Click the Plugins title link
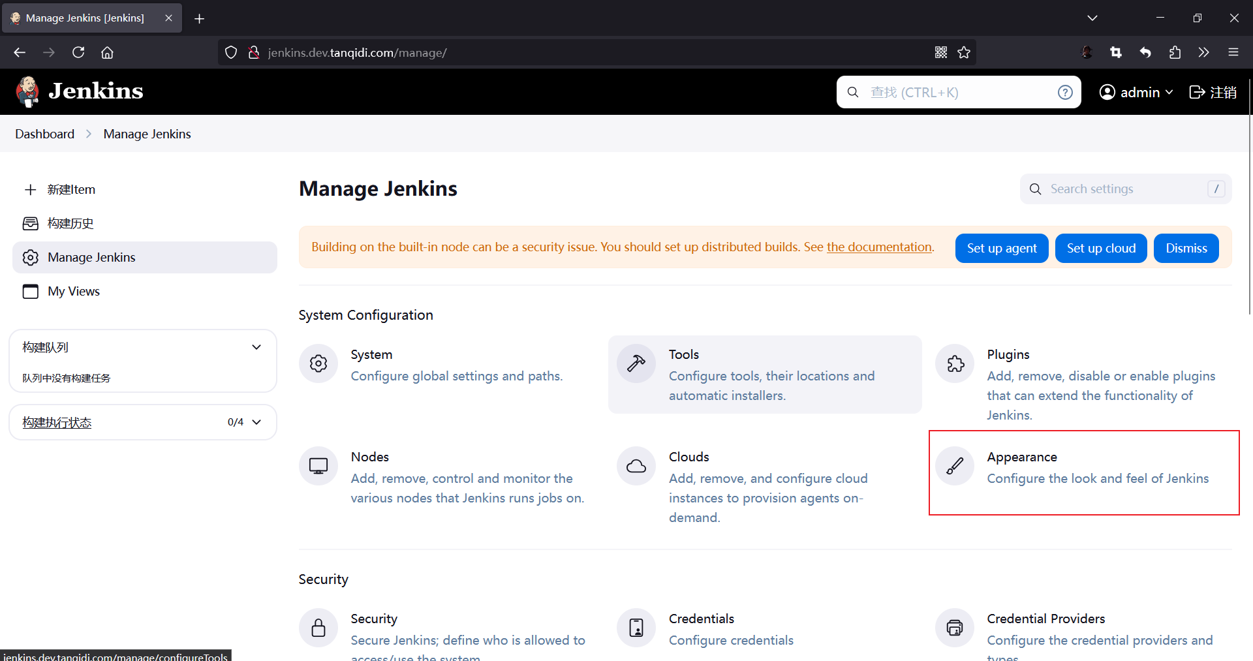1253x661 pixels. click(1008, 355)
